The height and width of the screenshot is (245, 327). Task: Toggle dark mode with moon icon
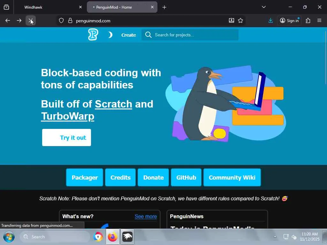pos(110,35)
